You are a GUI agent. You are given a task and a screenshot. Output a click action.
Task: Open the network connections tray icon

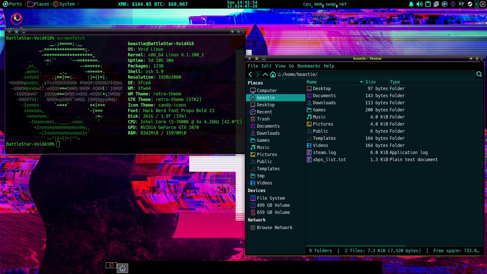pyautogui.click(x=436, y=4)
